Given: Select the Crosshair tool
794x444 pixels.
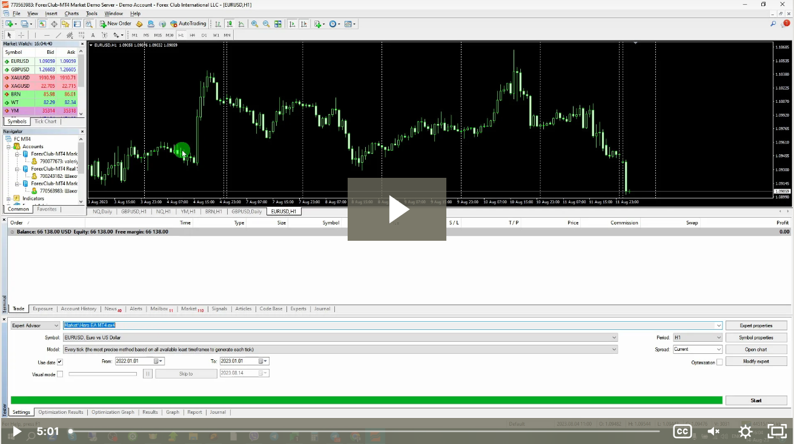Looking at the screenshot, I should coord(21,34).
